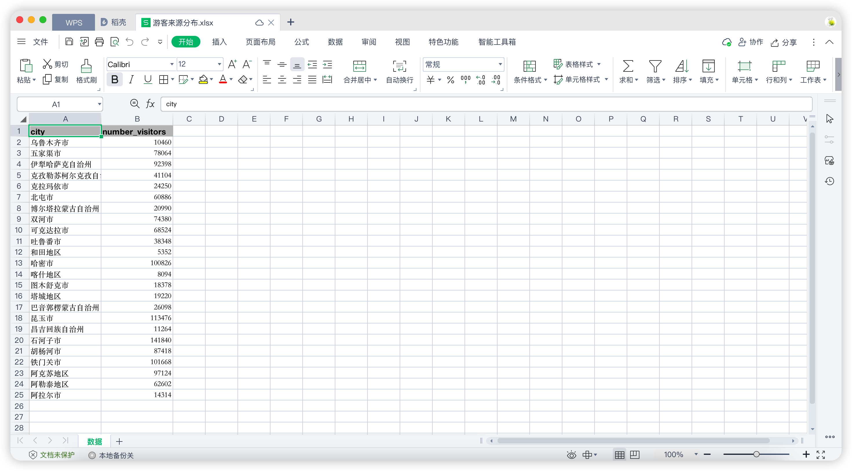Click the Conditional Formatting icon

tap(529, 66)
